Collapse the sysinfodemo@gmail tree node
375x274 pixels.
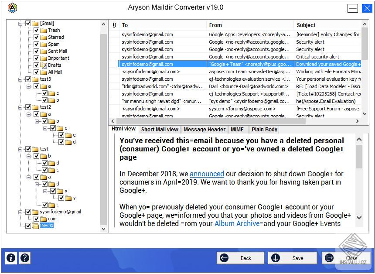click(20, 212)
